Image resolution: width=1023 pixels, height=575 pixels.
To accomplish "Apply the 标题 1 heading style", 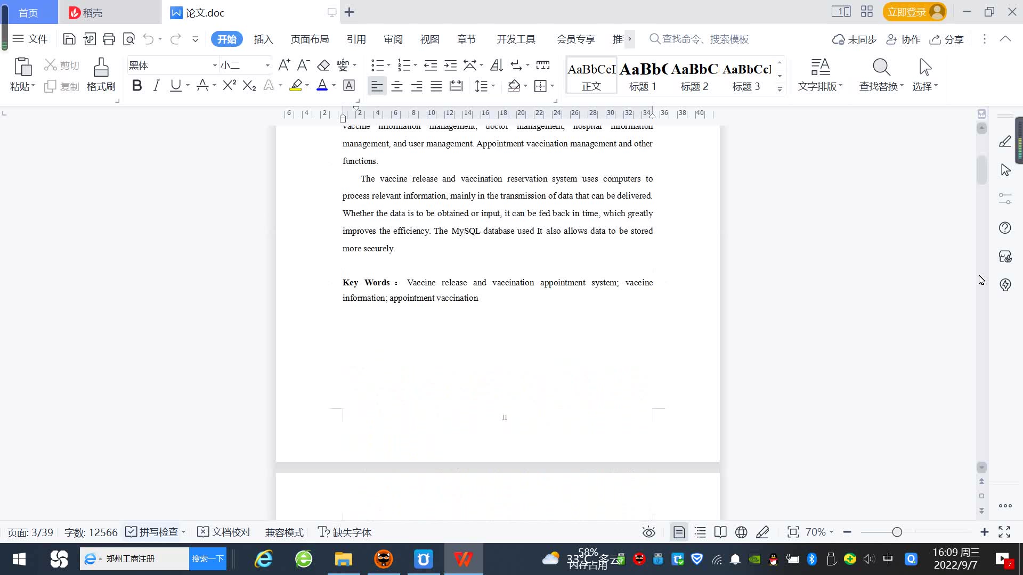I will pos(643,76).
